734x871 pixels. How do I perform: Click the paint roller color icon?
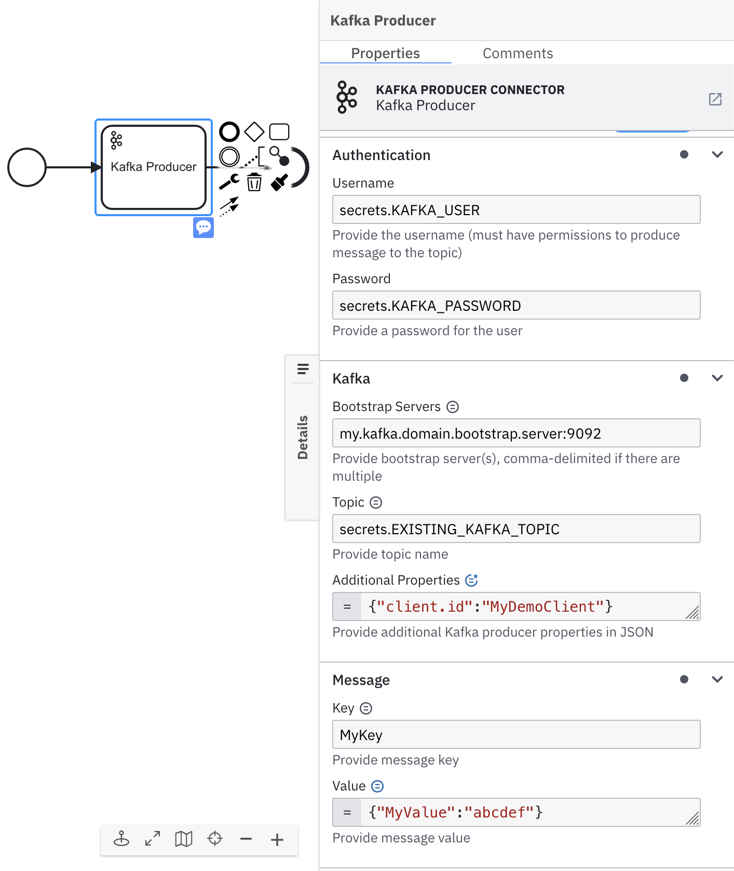click(x=279, y=182)
